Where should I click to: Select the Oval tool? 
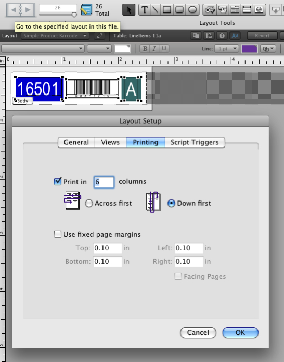(x=192, y=10)
